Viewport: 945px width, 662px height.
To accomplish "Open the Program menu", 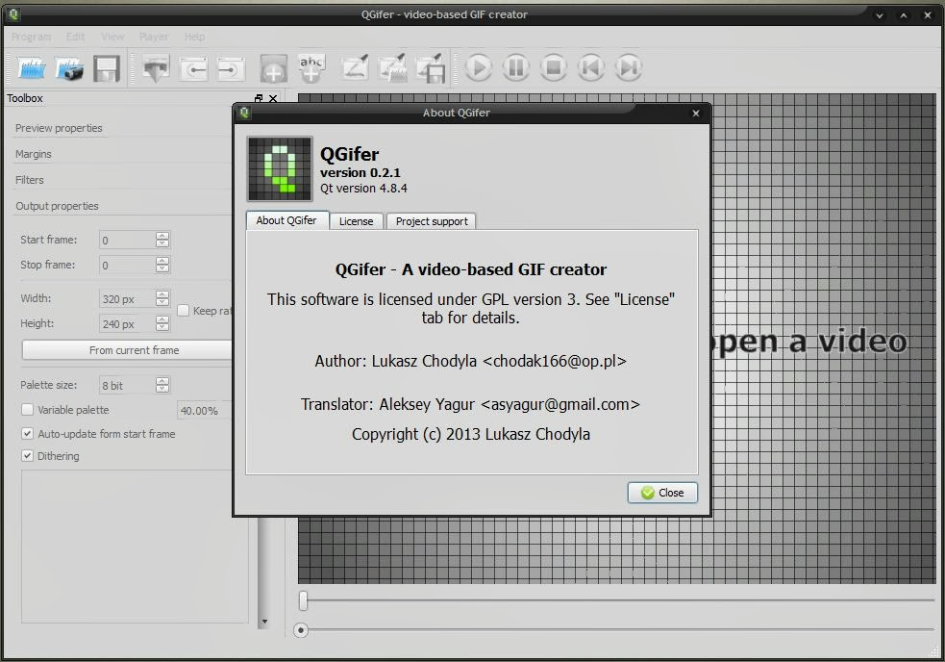I will (x=32, y=37).
